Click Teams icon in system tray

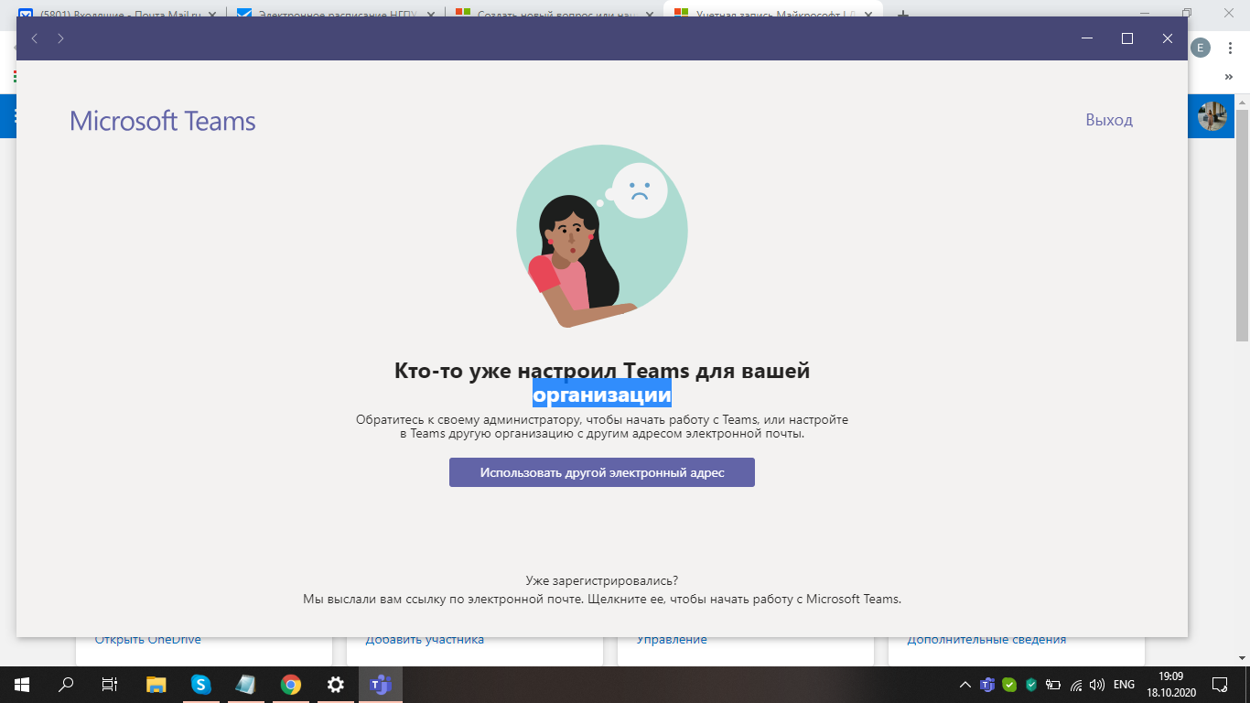[x=987, y=685]
